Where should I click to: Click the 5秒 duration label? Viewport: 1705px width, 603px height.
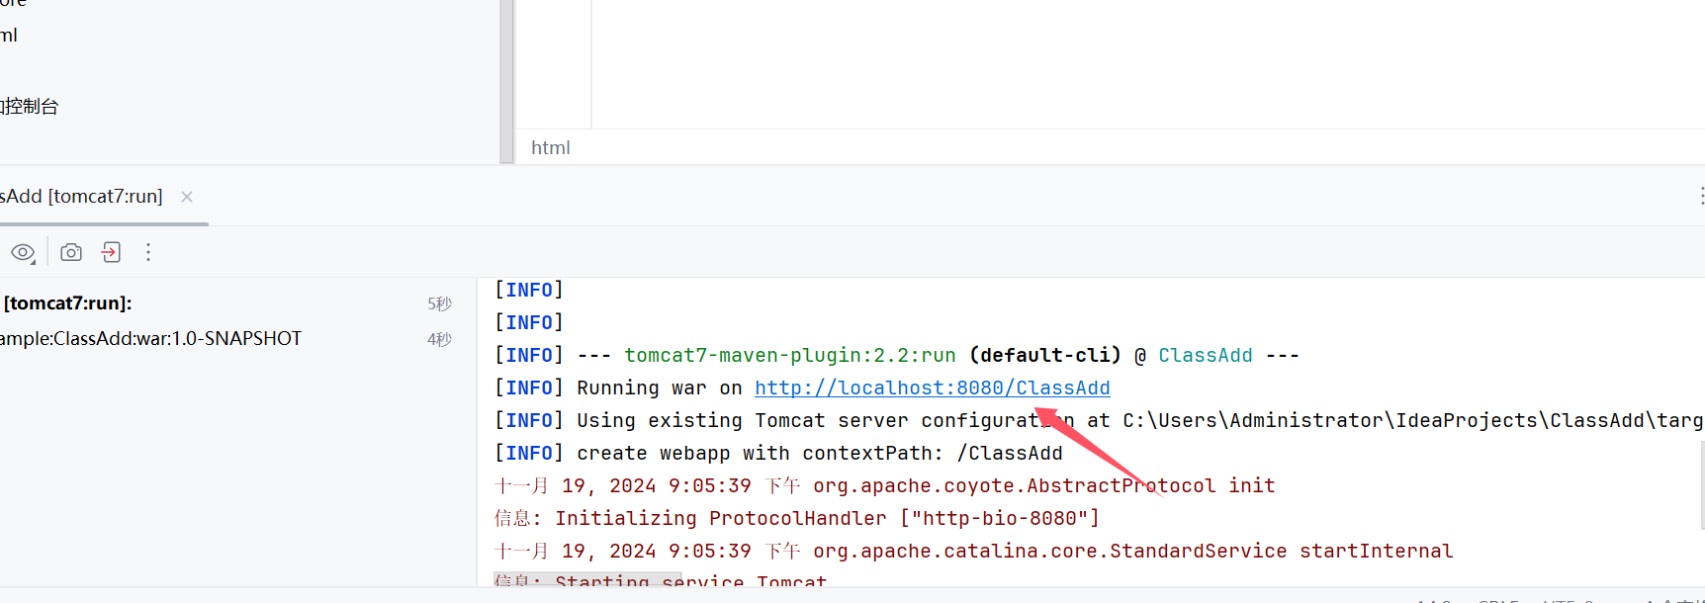[439, 303]
